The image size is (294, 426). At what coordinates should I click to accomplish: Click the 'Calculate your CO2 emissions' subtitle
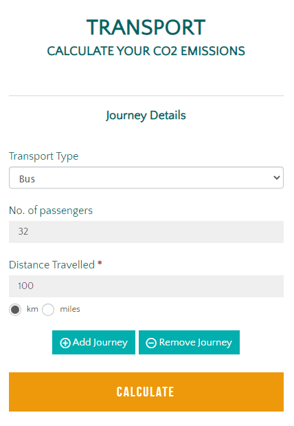pyautogui.click(x=146, y=51)
